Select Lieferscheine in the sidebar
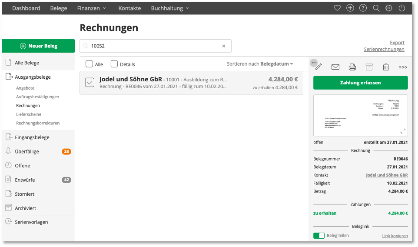Viewport: 418px width, 247px height. pos(29,114)
